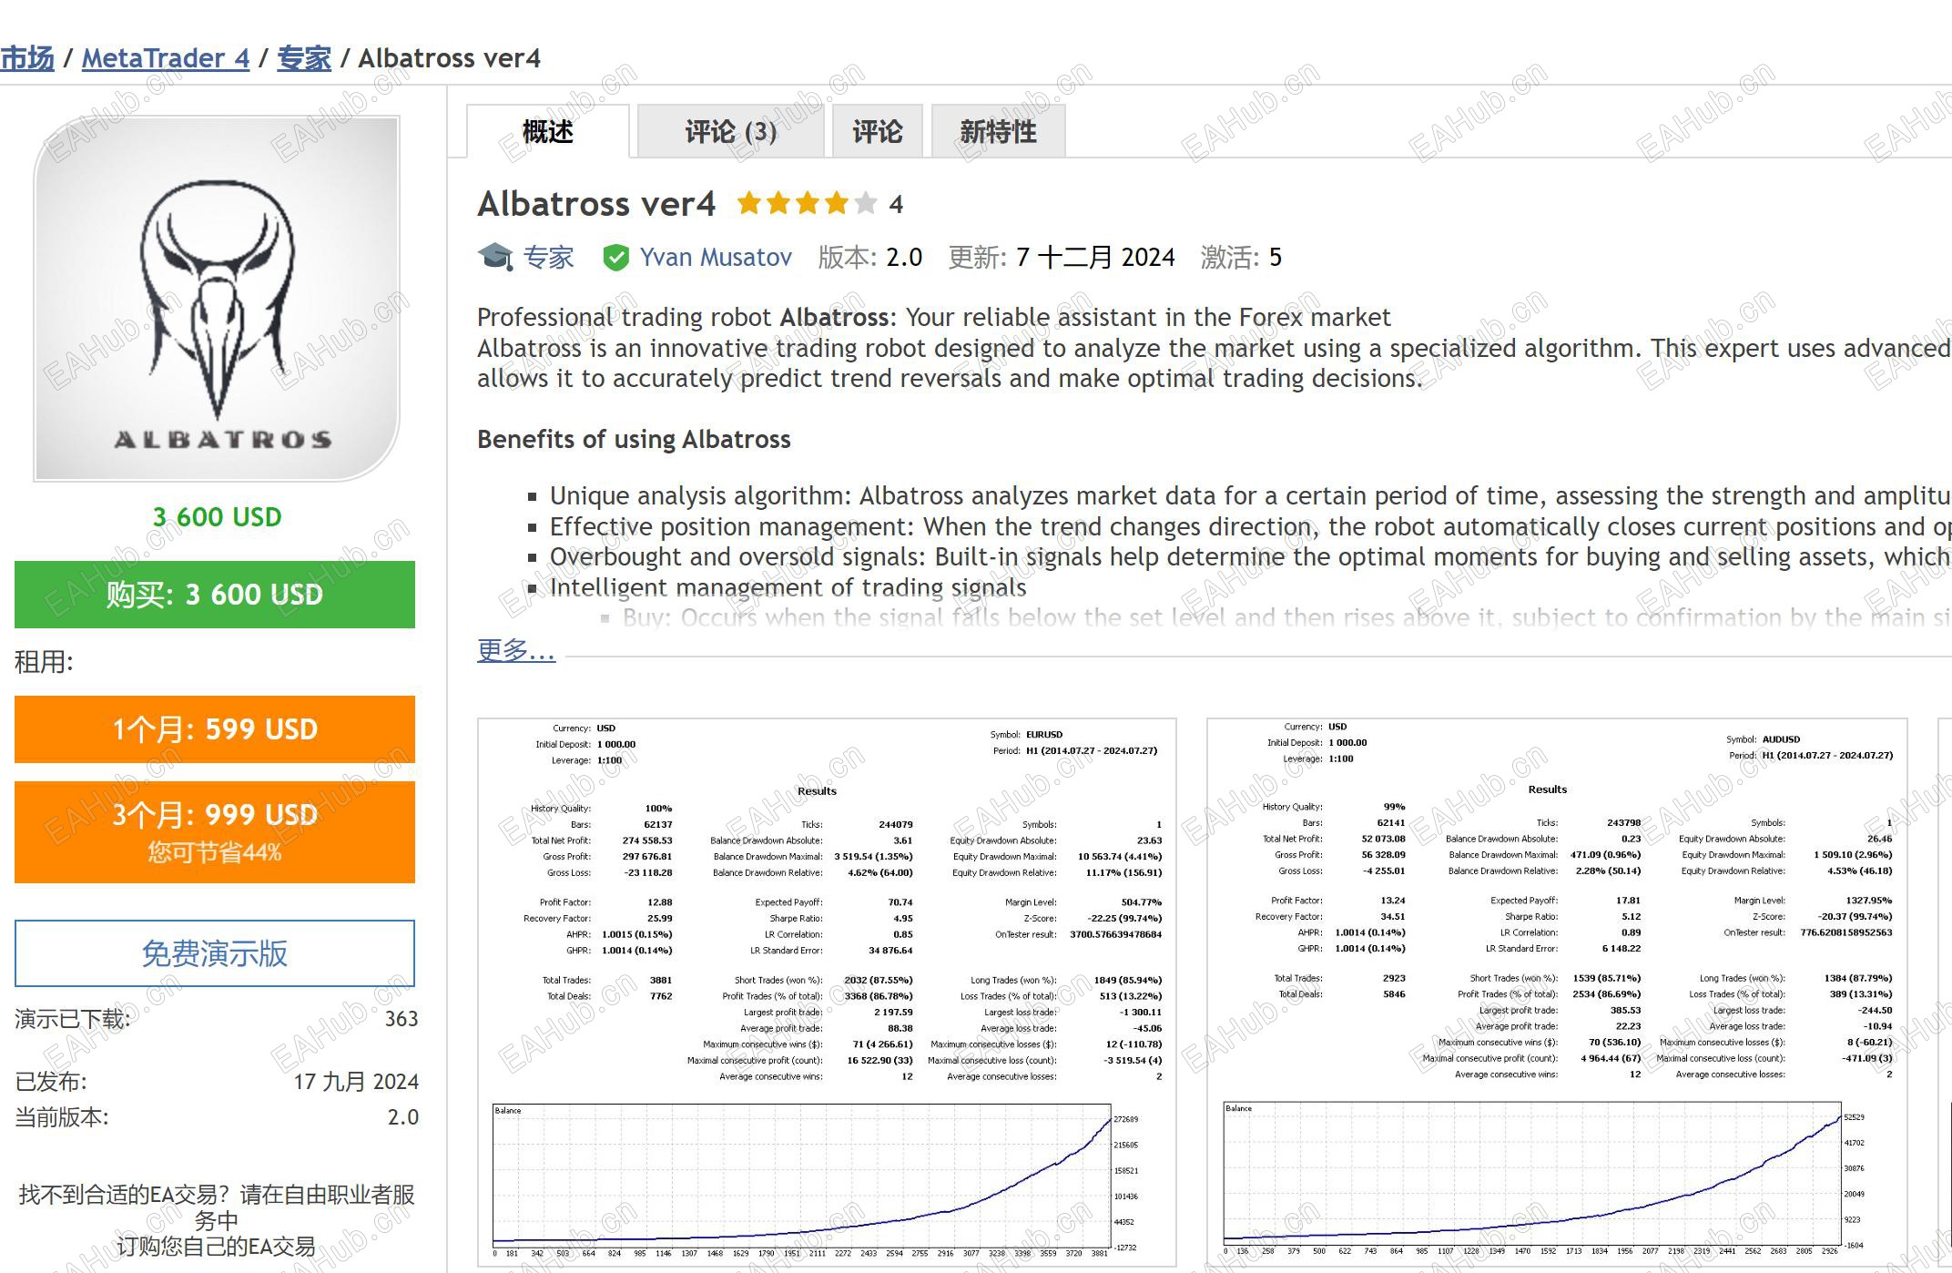Click the green 购买: 3 600 USD button
Screen dimensions: 1952x1273
click(x=215, y=595)
